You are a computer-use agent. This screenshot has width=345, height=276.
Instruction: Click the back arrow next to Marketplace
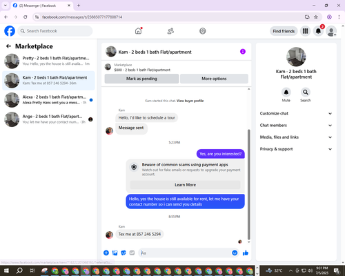click(8, 46)
